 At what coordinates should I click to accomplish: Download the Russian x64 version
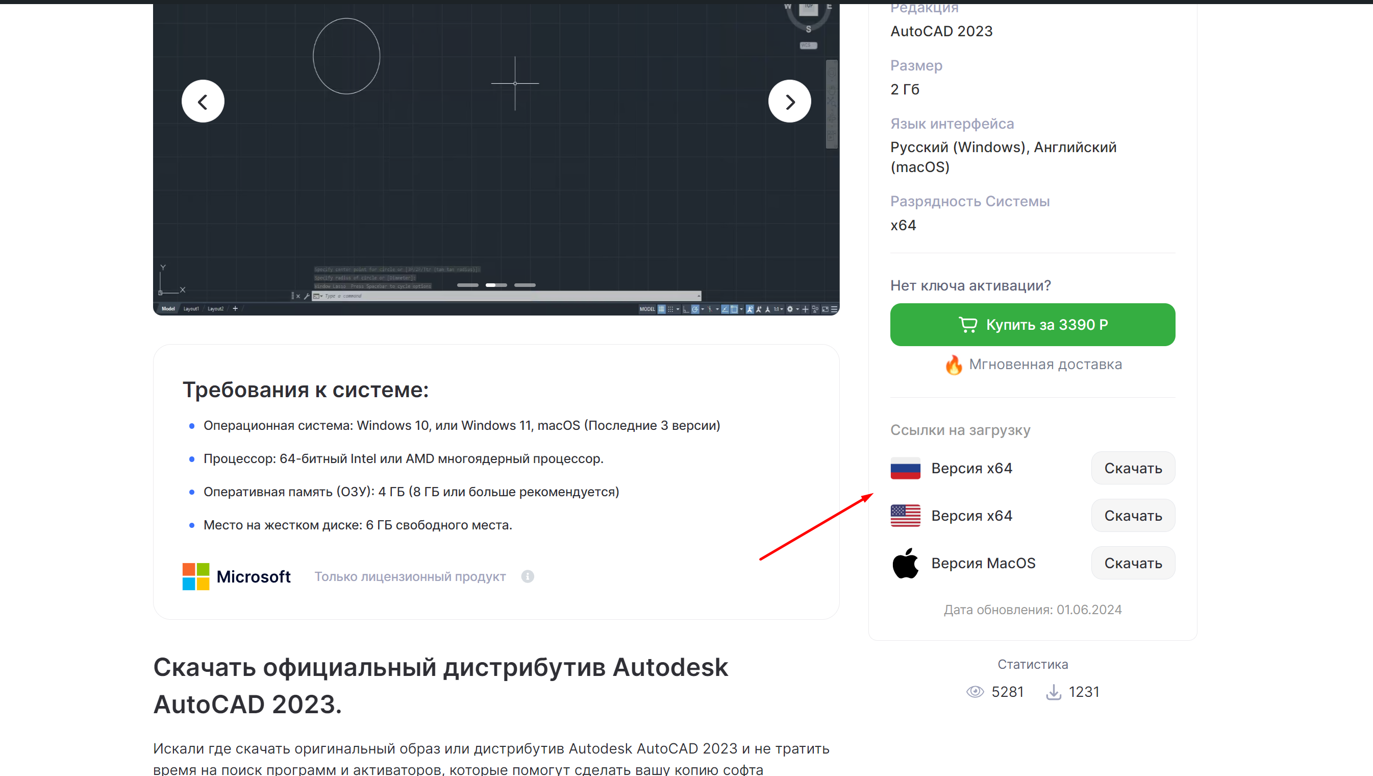[1133, 468]
